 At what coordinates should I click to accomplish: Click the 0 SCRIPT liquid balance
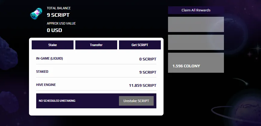148,59
